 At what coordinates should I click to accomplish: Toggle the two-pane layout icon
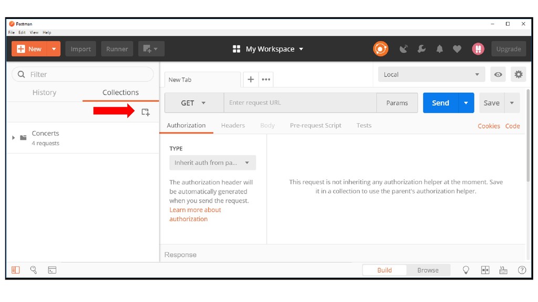[x=485, y=270]
